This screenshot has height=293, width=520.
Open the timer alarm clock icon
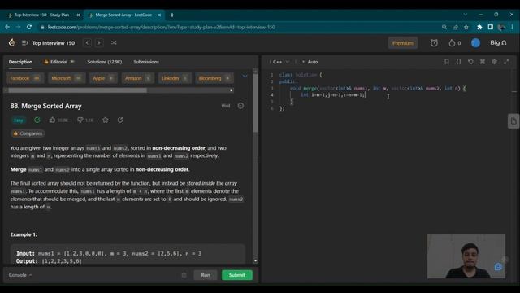tap(434, 43)
